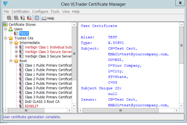Select the Root label in the tree

click(x=23, y=61)
